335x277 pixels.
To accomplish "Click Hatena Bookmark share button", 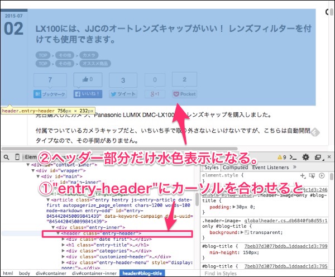I will [50, 94].
